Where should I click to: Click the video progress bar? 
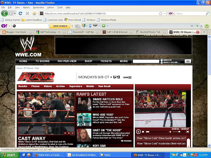pos(157,132)
